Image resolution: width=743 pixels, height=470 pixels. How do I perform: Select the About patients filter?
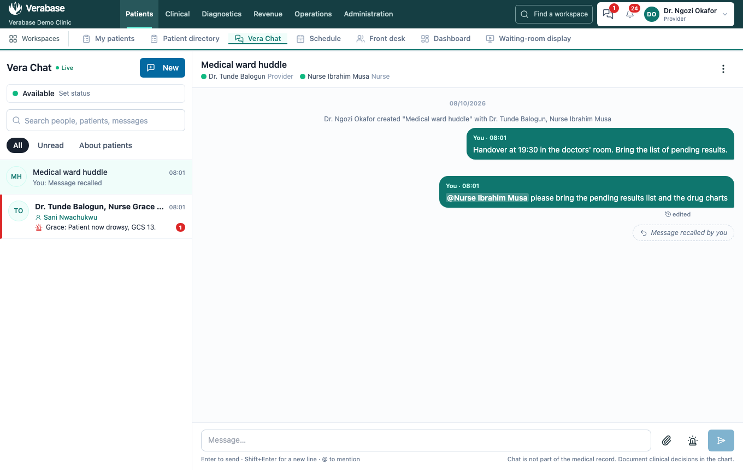pyautogui.click(x=105, y=145)
